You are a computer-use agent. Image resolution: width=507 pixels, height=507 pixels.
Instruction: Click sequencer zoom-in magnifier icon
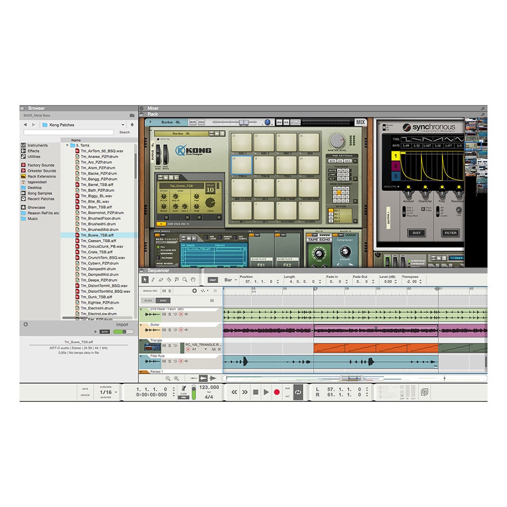pyautogui.click(x=176, y=378)
